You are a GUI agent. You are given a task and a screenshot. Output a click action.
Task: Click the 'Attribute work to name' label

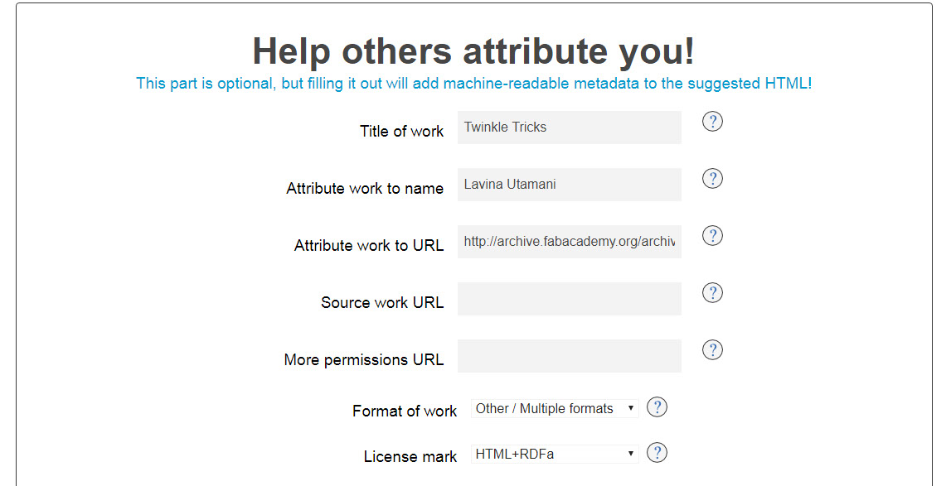coord(365,189)
